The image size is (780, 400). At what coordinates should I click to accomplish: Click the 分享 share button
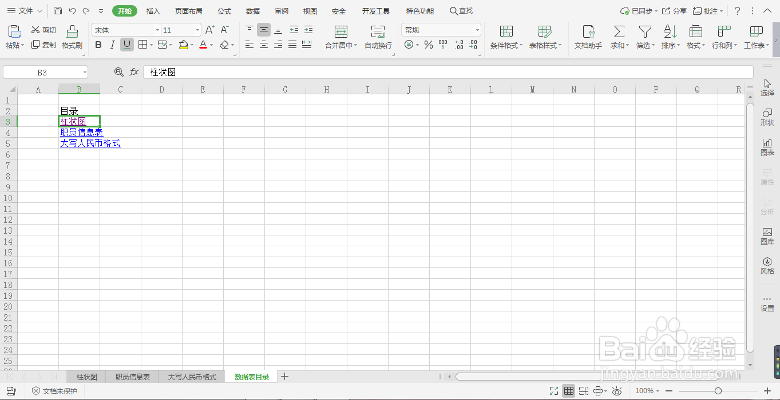tap(675, 11)
